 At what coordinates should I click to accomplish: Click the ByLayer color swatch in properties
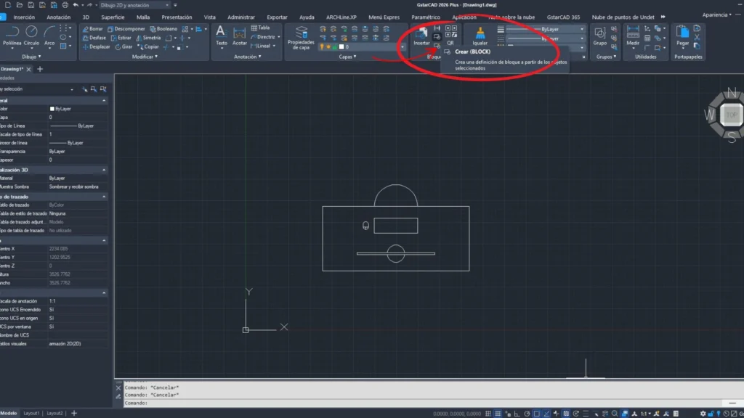[x=52, y=109]
